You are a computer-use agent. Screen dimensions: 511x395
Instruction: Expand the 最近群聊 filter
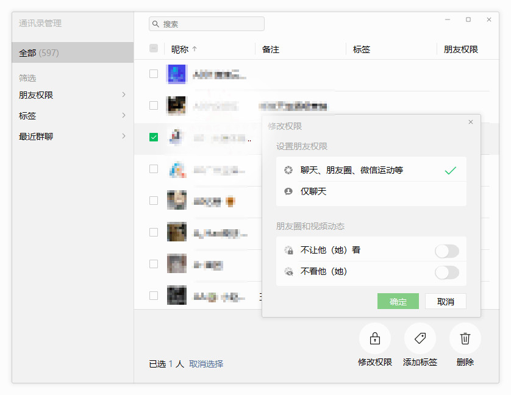click(x=73, y=137)
